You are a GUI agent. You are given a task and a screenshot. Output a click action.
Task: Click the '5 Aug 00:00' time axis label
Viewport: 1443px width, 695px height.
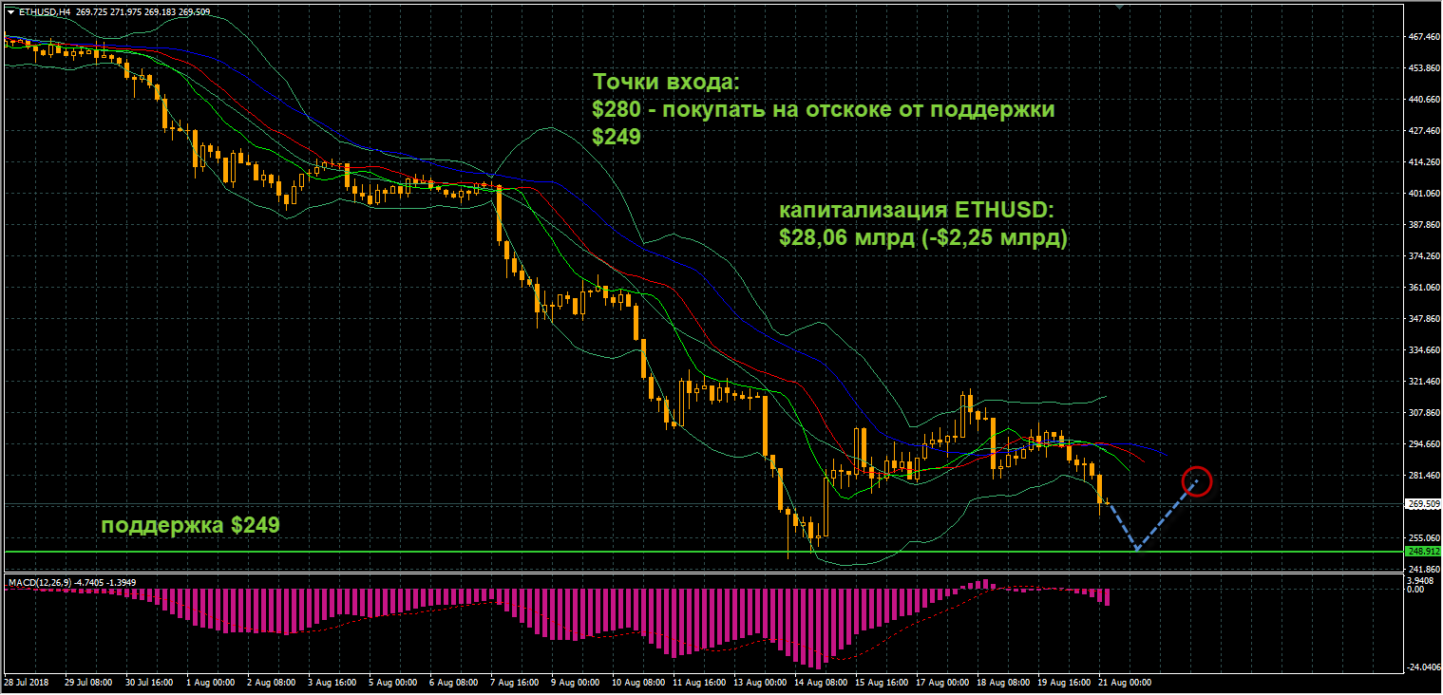[392, 683]
